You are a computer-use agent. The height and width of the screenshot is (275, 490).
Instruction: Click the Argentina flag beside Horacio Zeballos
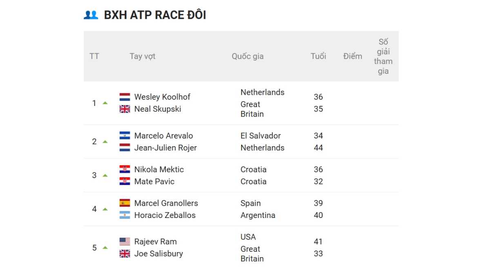coord(125,215)
